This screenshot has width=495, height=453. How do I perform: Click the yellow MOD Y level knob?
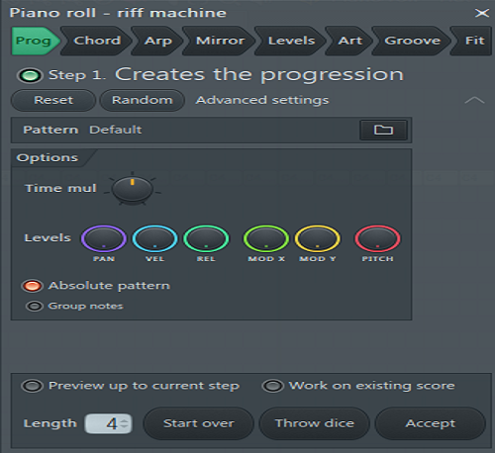[317, 238]
